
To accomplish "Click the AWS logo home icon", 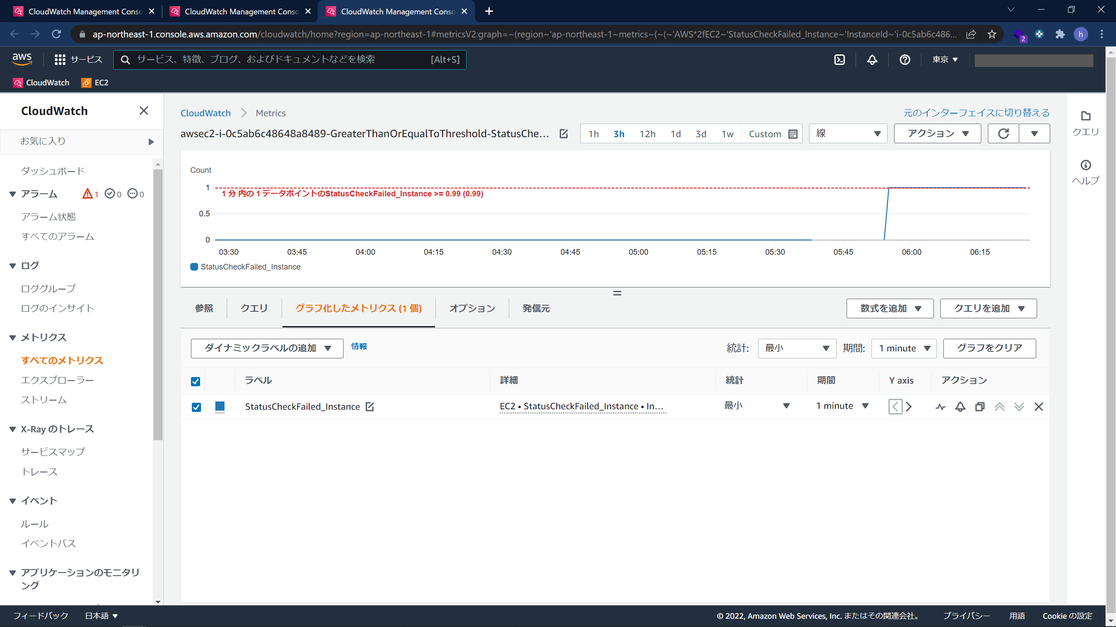I will pos(22,59).
